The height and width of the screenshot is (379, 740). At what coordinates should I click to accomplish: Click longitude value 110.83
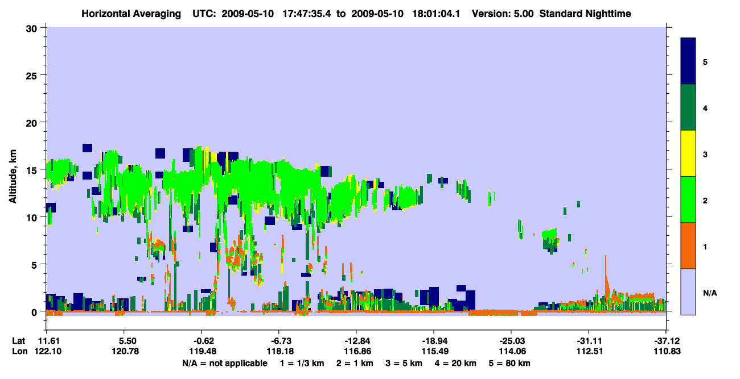click(666, 351)
